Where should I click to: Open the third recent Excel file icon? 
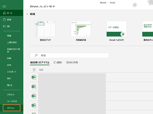(x=34, y=96)
